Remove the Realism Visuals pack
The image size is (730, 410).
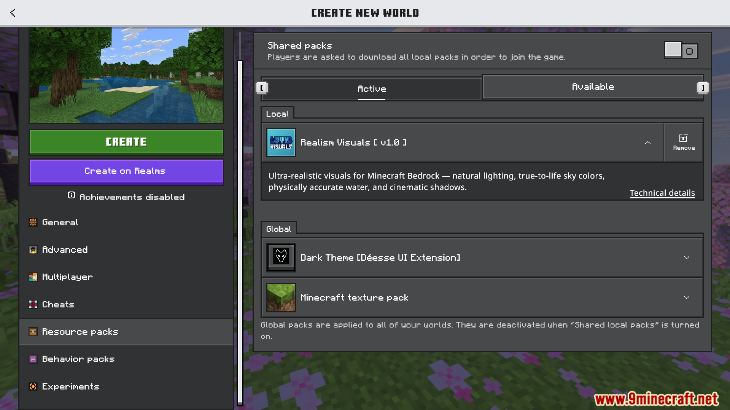(x=684, y=142)
